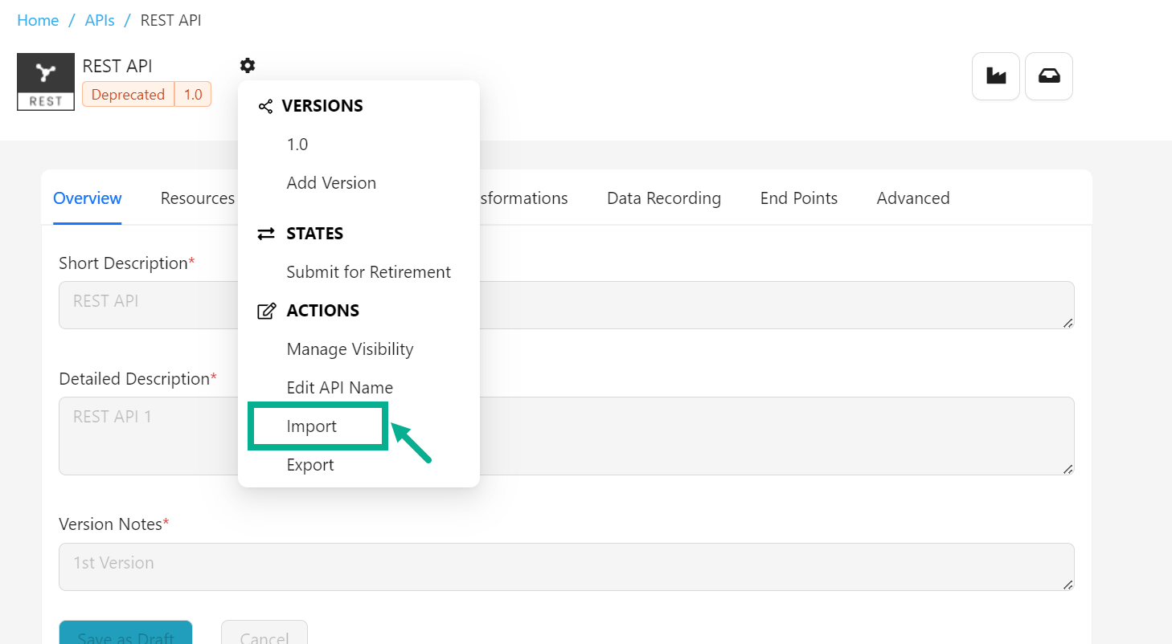This screenshot has width=1172, height=644.
Task: Click Import in the Actions menu
Action: (x=312, y=426)
